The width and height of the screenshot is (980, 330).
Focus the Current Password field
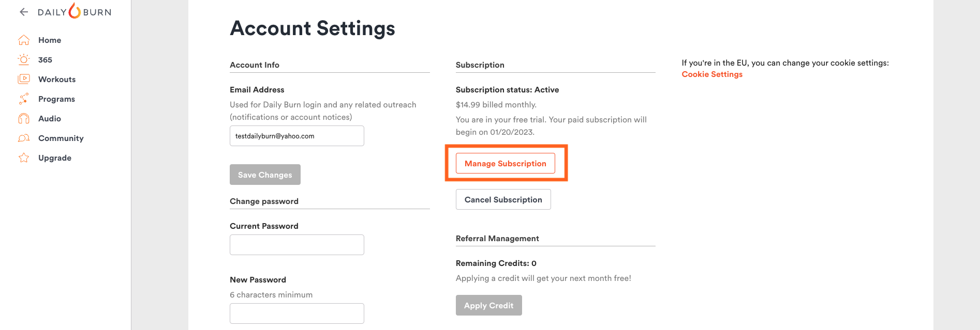297,245
